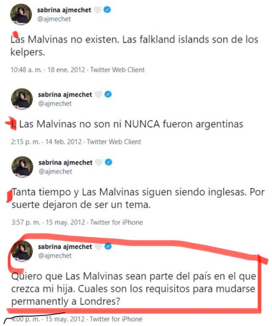This screenshot has width=272, height=326.
Task: Open timestamp 10:48 a. m. · 18 ene. 2012
Action: pos(48,70)
